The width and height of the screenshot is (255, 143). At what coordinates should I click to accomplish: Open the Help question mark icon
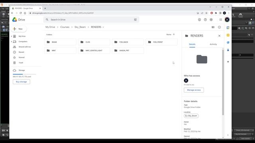click(205, 19)
